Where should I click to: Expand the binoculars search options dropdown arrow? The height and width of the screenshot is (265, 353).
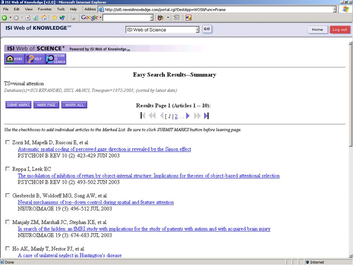[x=168, y=18]
